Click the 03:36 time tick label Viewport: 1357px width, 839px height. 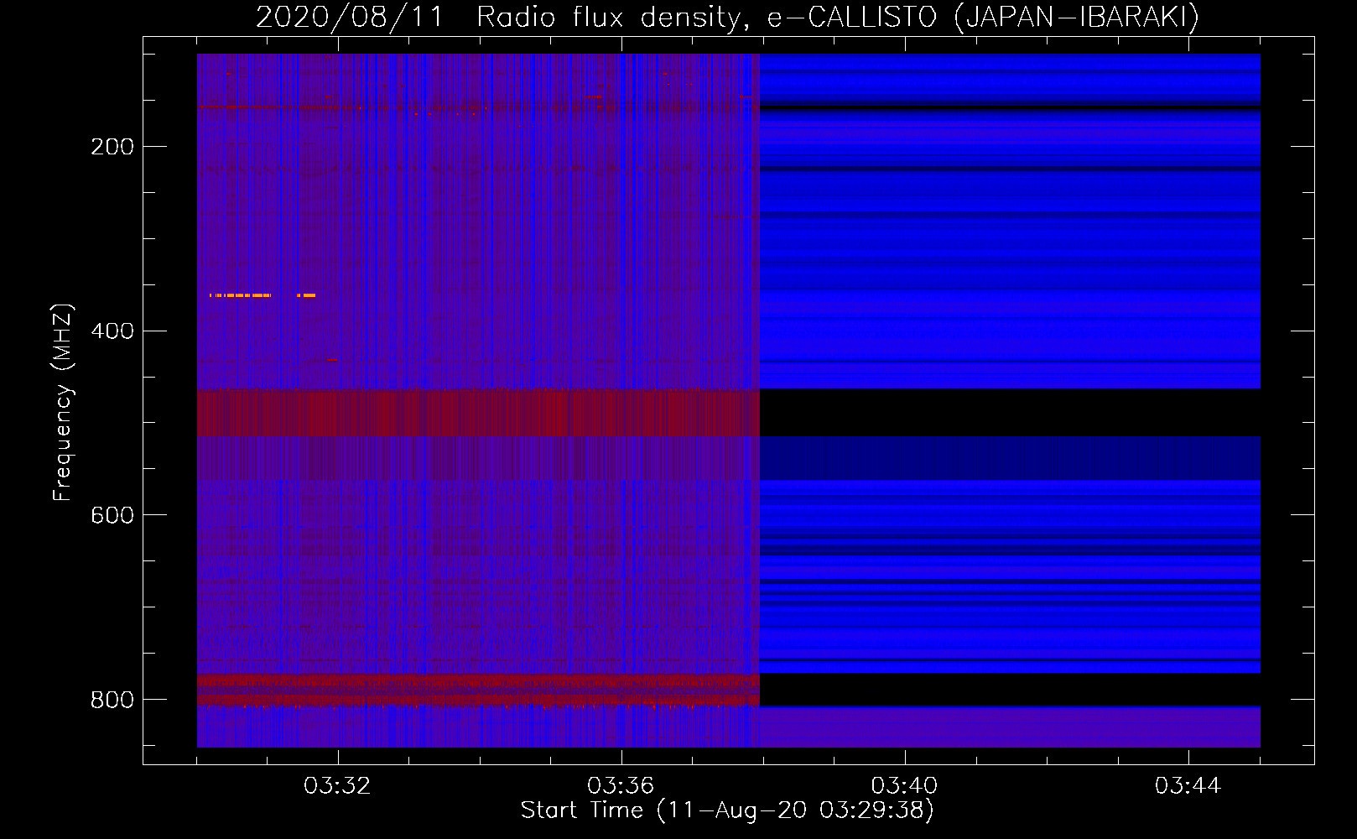[x=621, y=786]
